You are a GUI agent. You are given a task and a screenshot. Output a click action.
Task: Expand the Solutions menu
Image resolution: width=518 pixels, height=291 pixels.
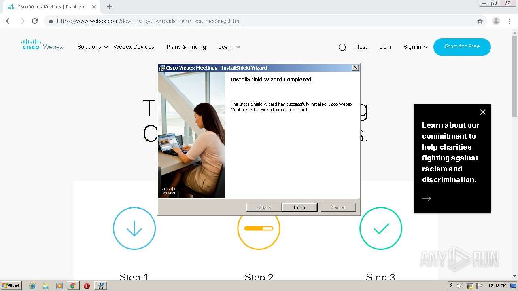click(x=93, y=47)
